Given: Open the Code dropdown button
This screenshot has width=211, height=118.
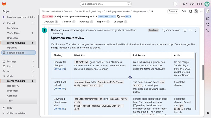Looking at the screenshot, I should (173, 11).
